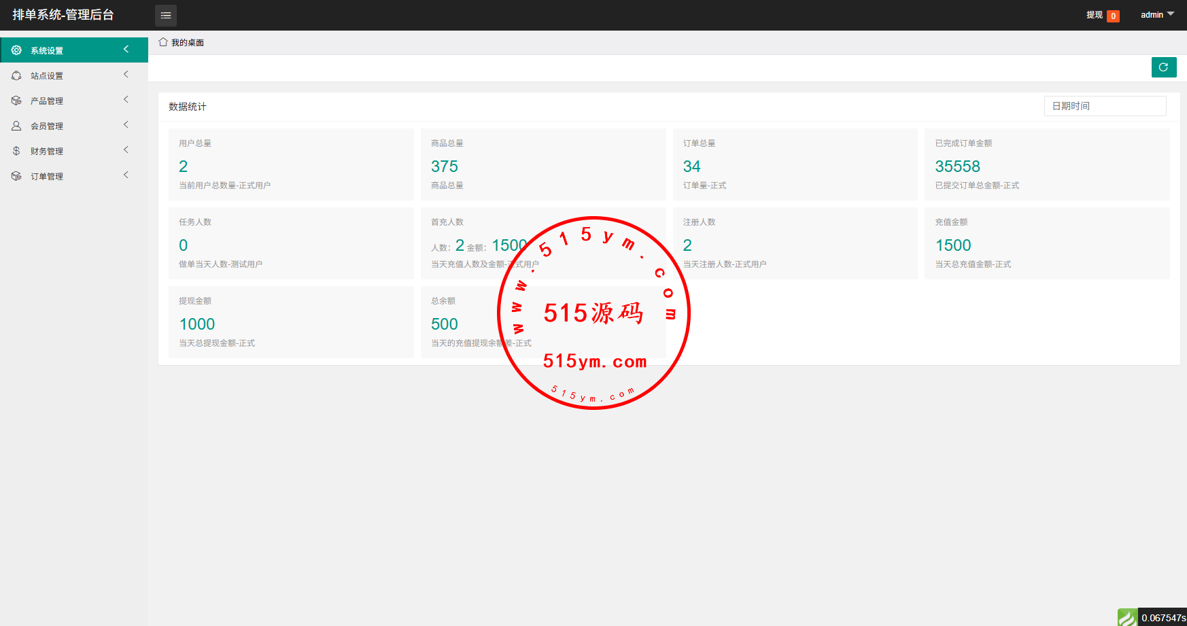This screenshot has height=626, width=1187.
Task: Click the 订单管理 sidebar icon
Action: click(x=16, y=176)
